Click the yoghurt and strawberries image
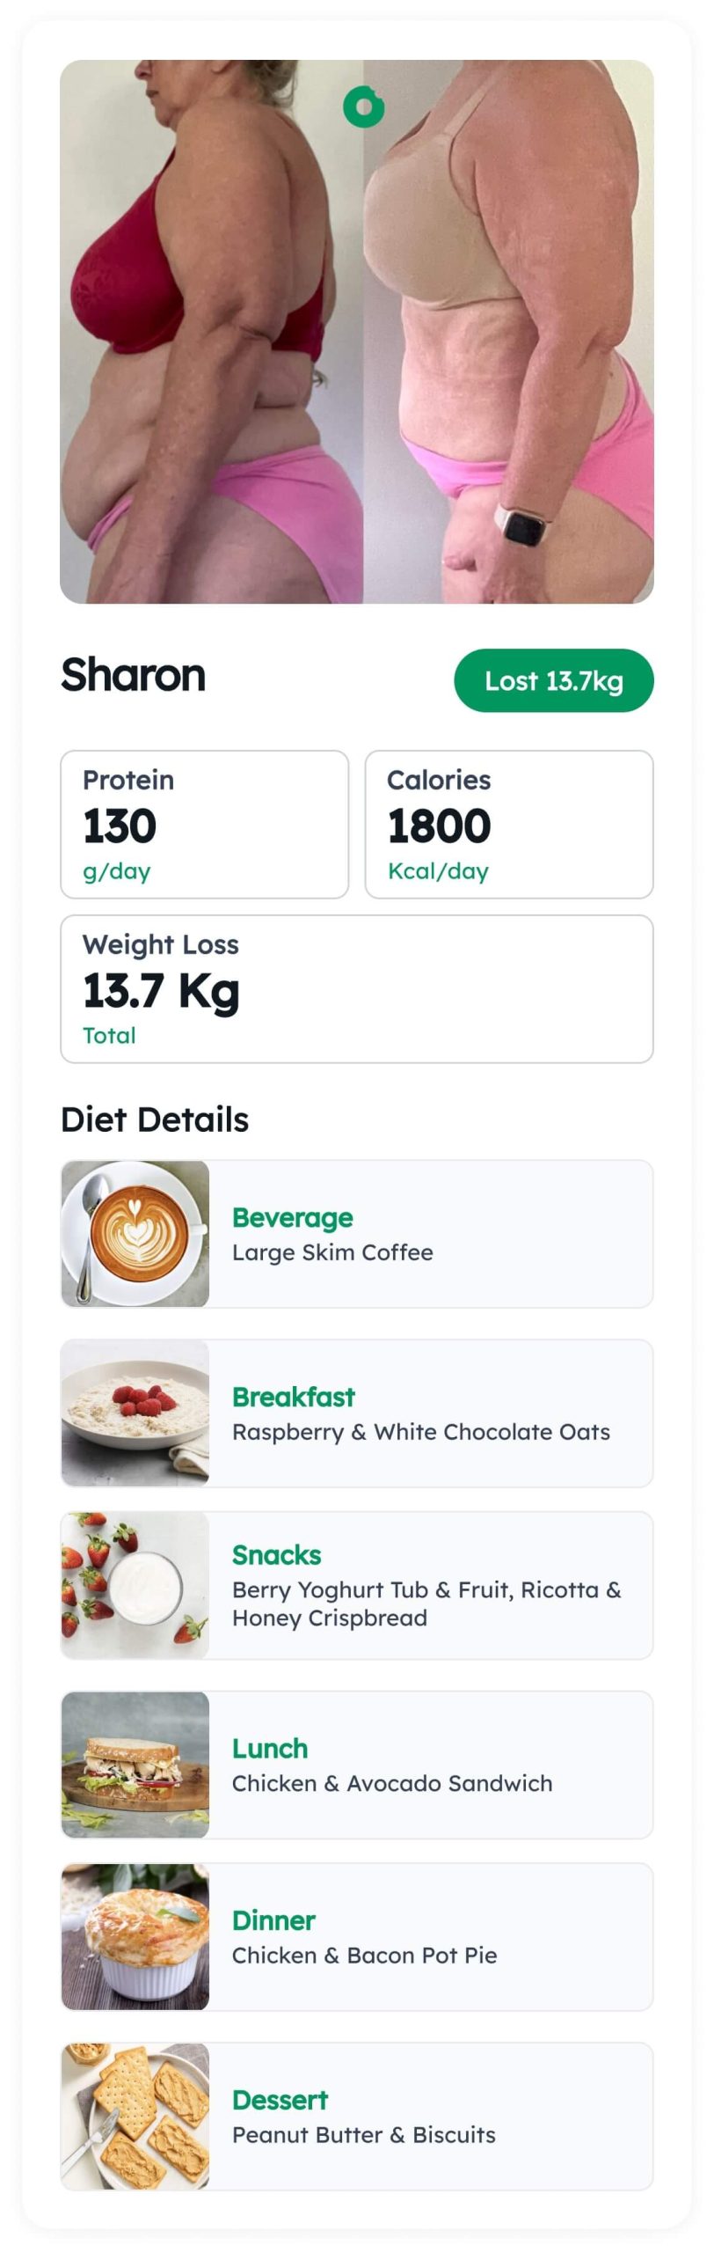 click(135, 1585)
